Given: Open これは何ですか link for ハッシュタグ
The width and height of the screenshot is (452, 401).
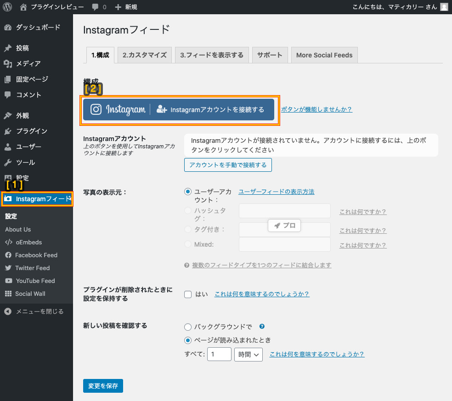Looking at the screenshot, I should 362,212.
